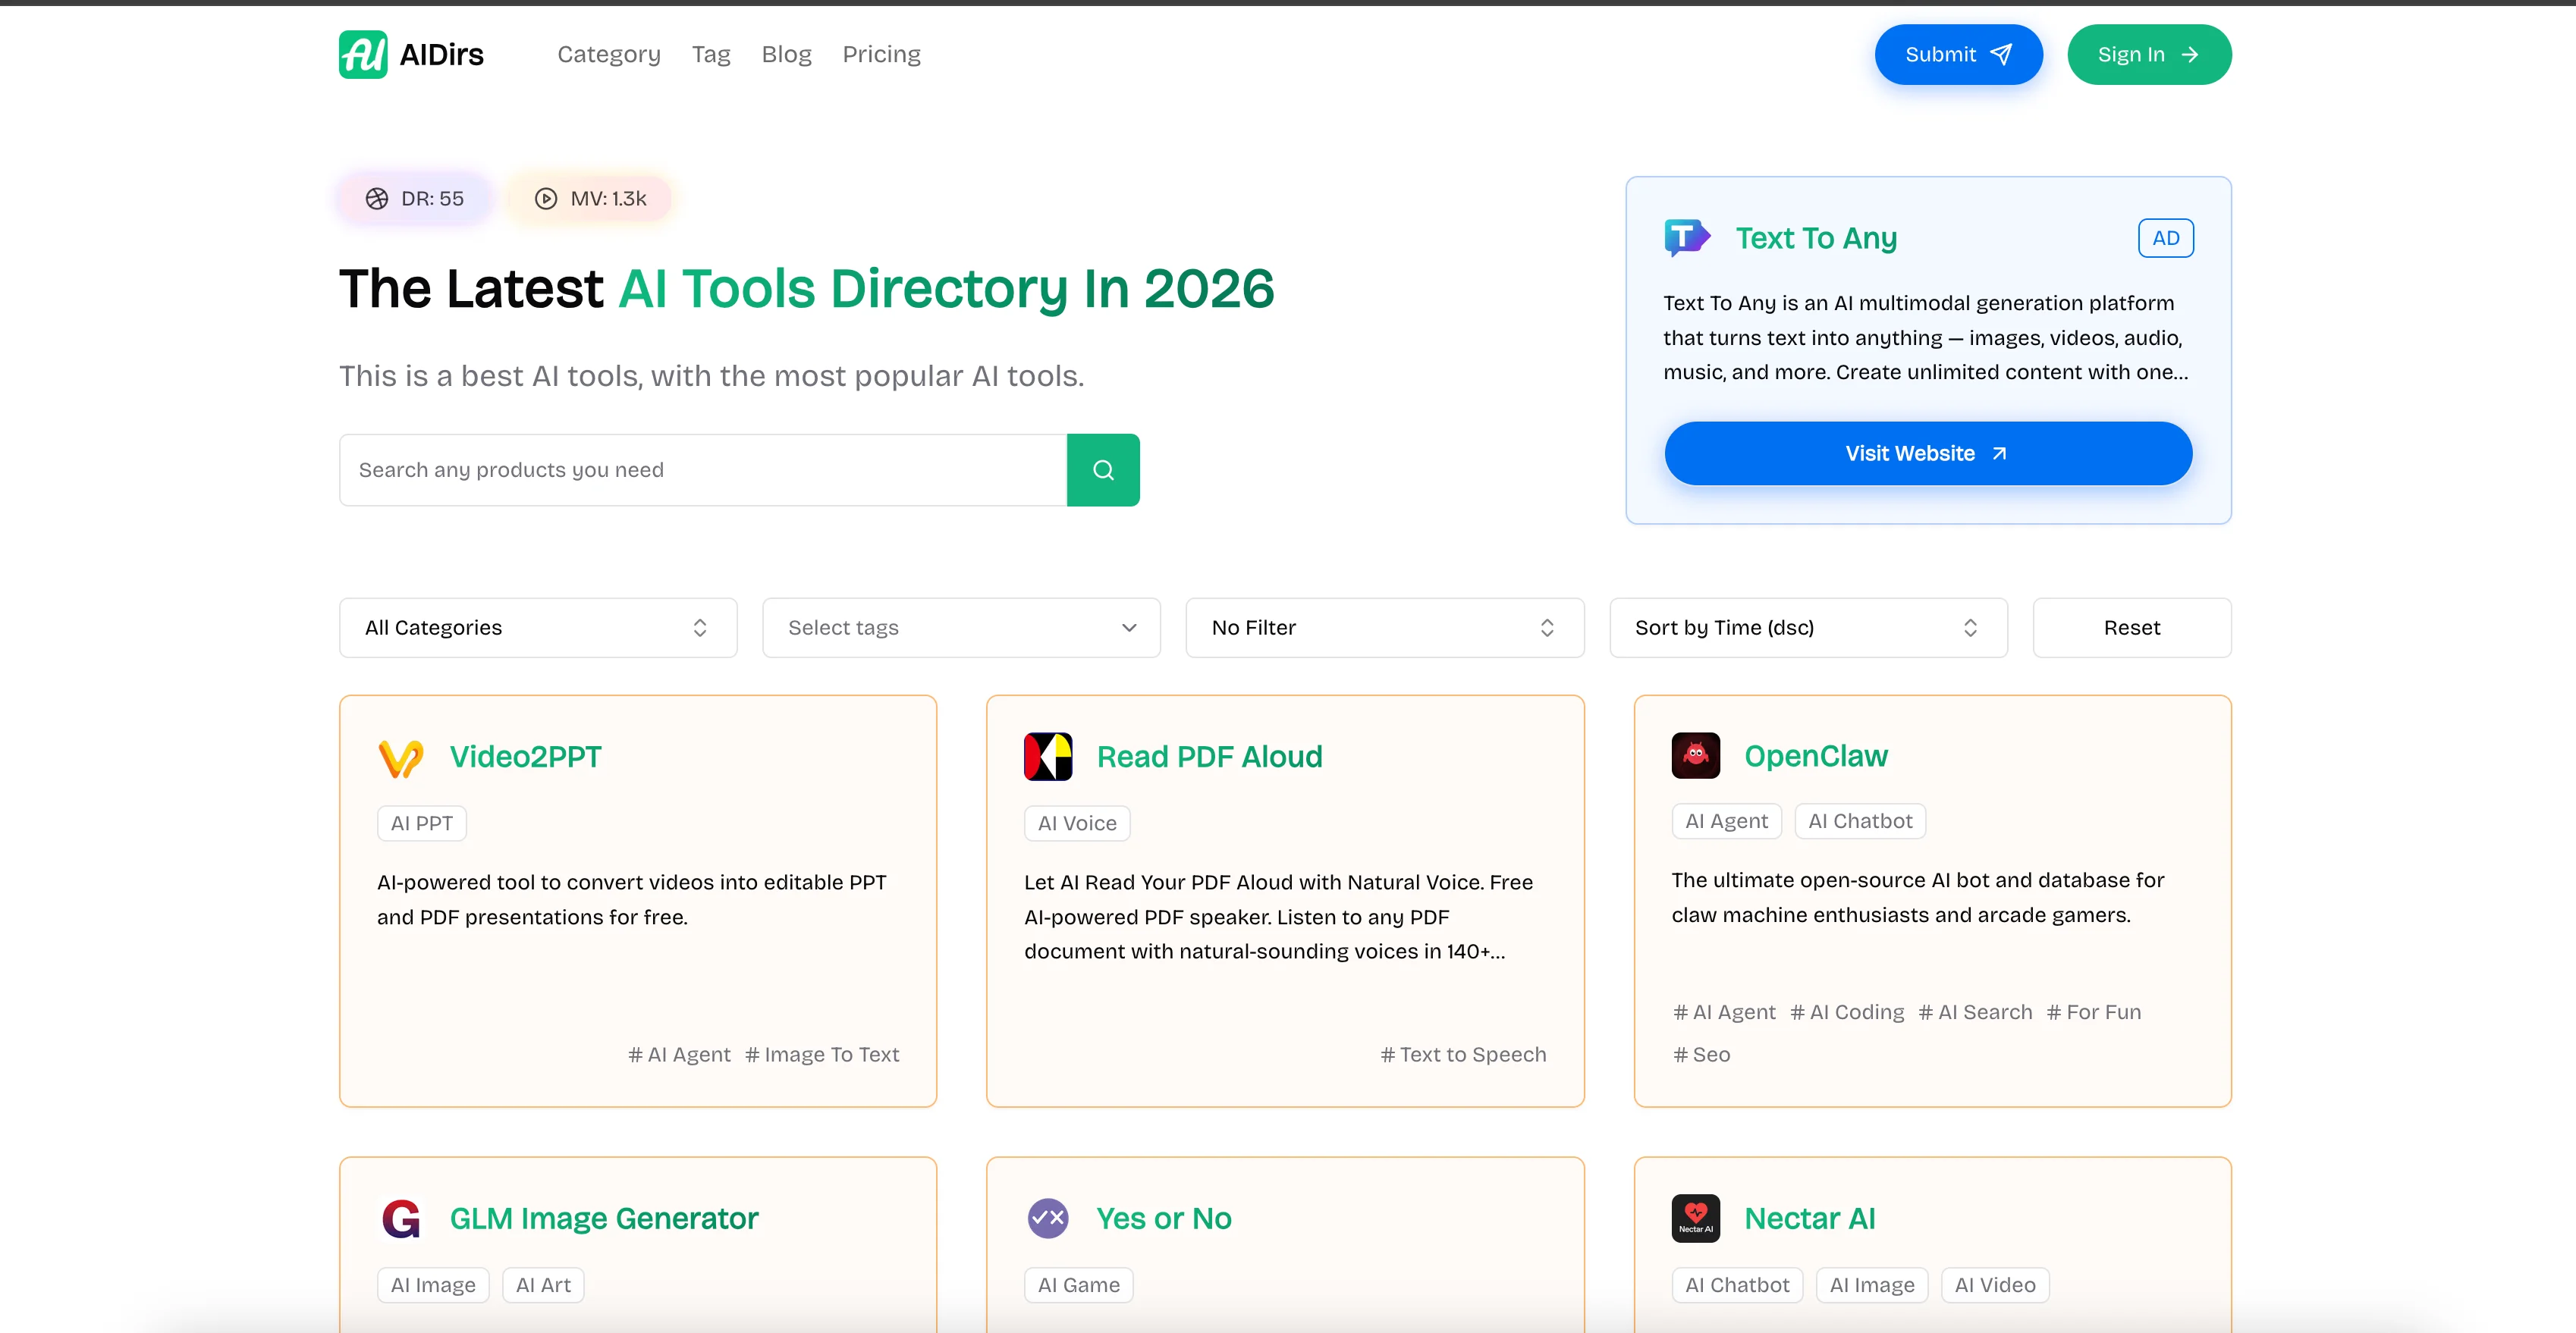This screenshot has width=2576, height=1333.
Task: Click the OpenClaw description text
Action: tap(1918, 897)
